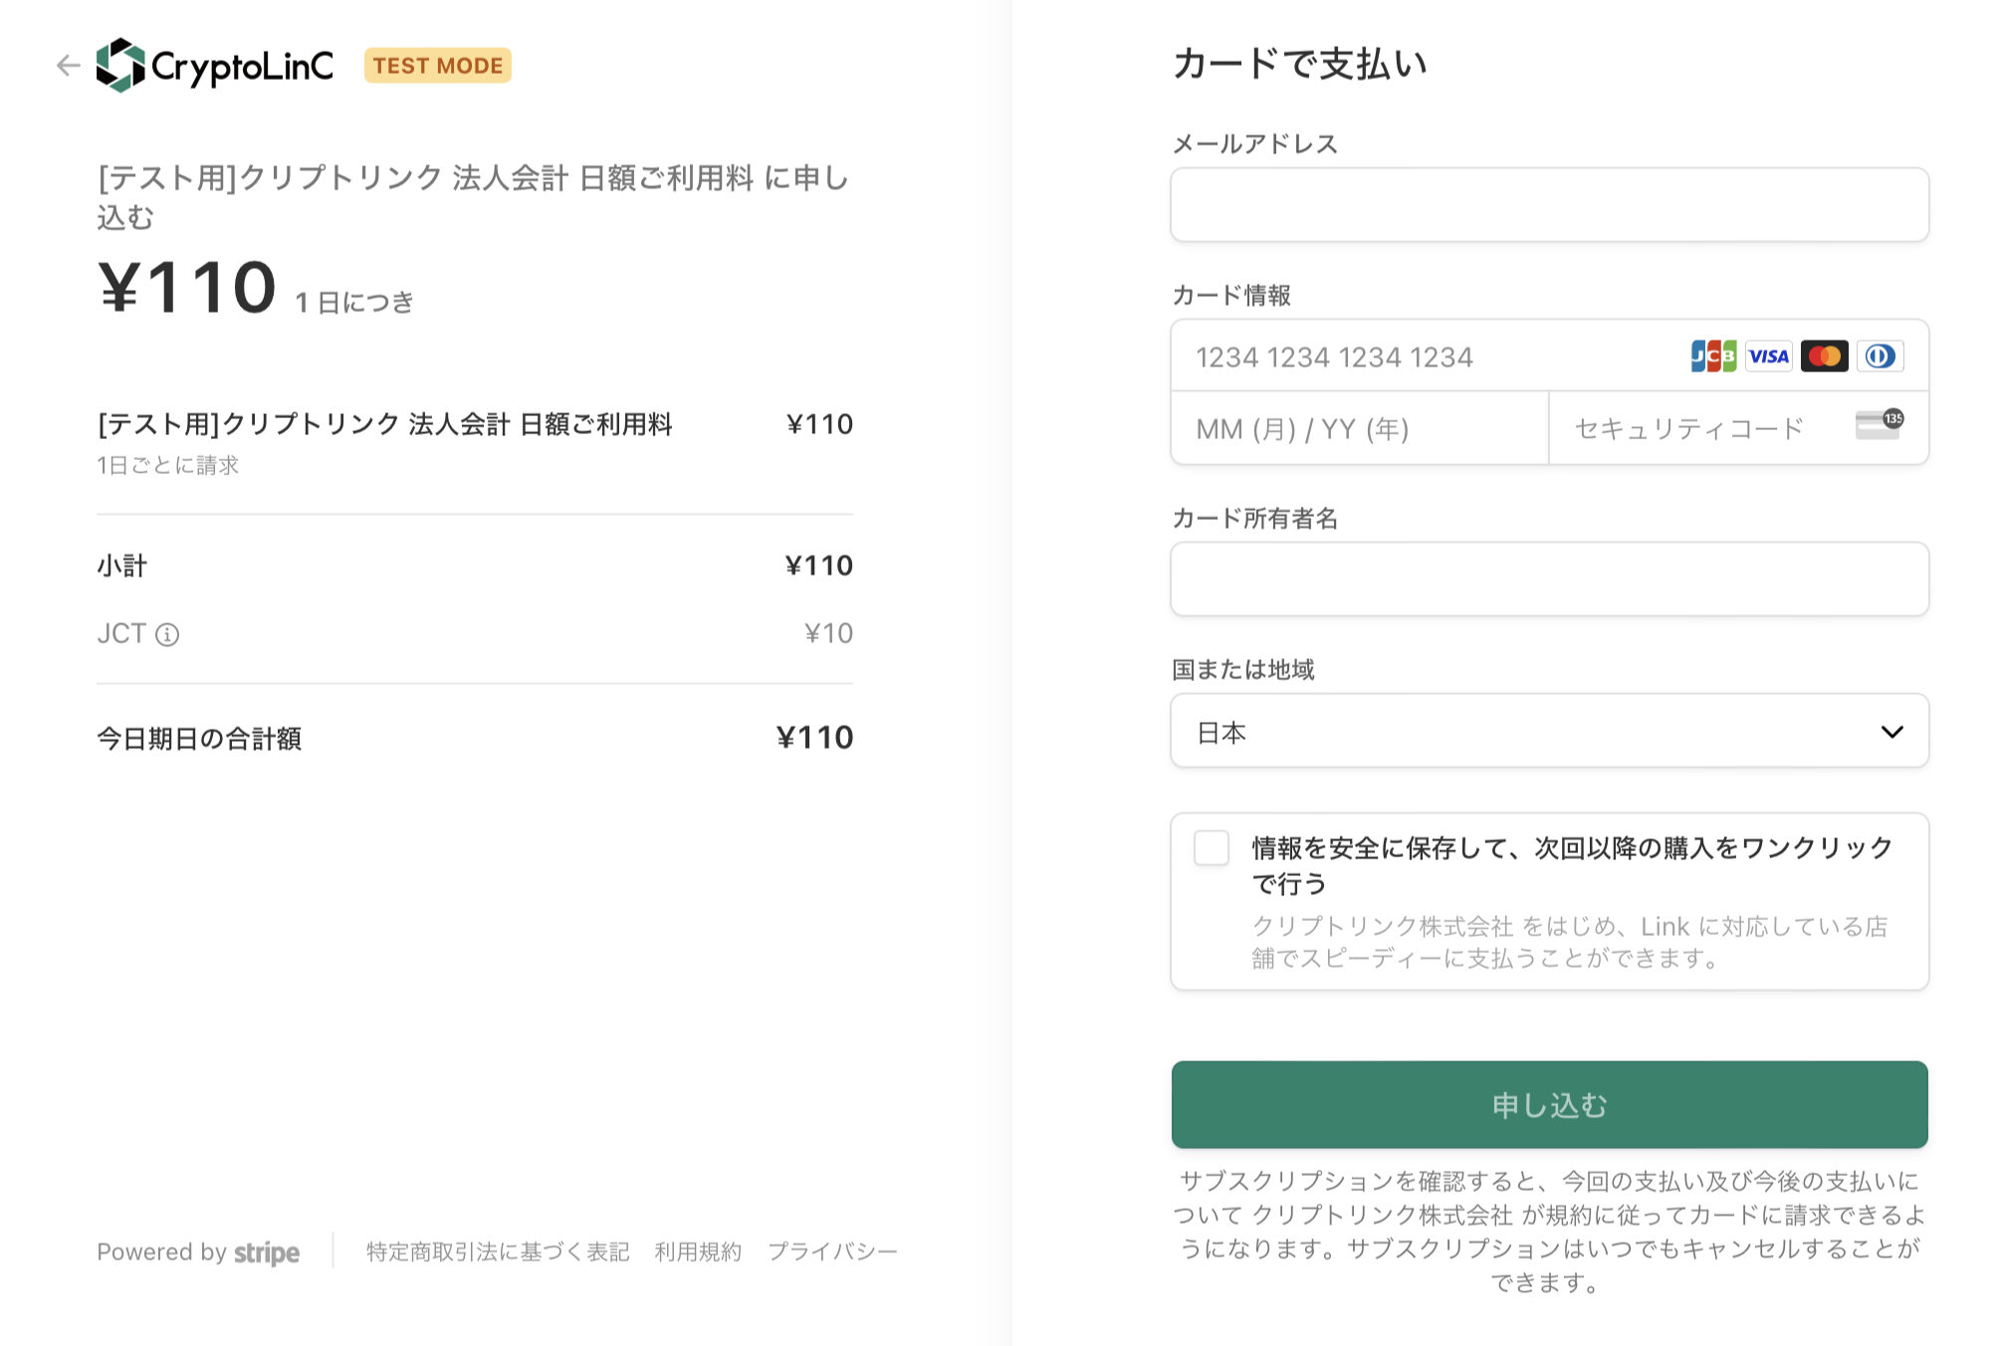Click the カード情報 label

coord(1231,296)
